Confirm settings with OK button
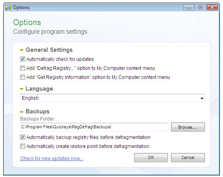Viewport: 223px width, 177px height. coord(151,157)
